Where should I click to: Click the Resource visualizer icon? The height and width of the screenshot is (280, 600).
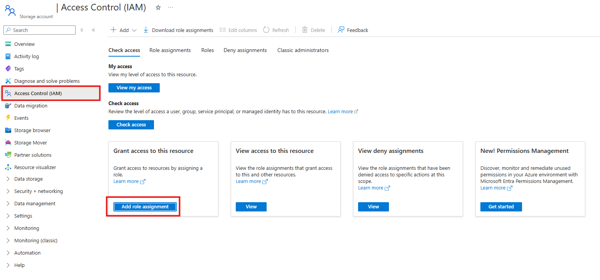click(8, 167)
